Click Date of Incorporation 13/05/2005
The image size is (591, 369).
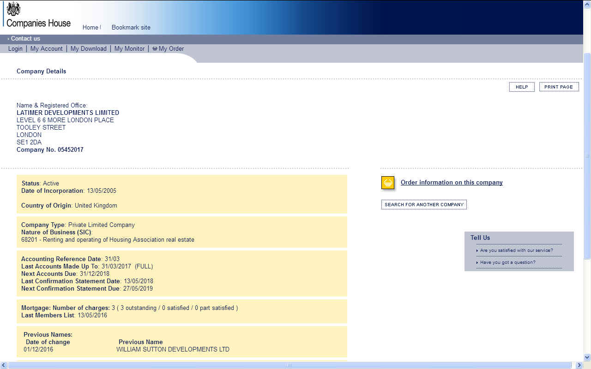(69, 190)
